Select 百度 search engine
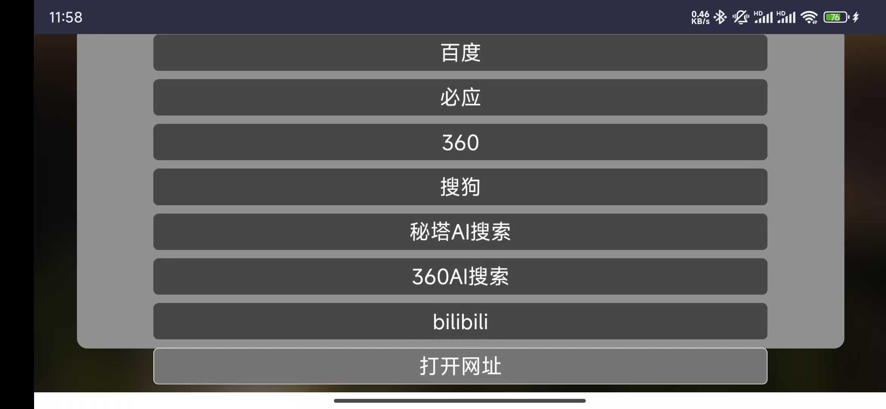 coord(460,52)
